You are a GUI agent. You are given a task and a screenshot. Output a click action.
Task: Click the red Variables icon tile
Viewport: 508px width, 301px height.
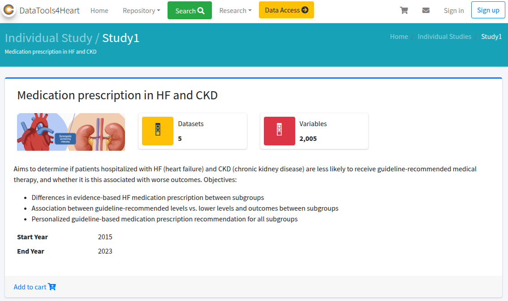click(279, 131)
